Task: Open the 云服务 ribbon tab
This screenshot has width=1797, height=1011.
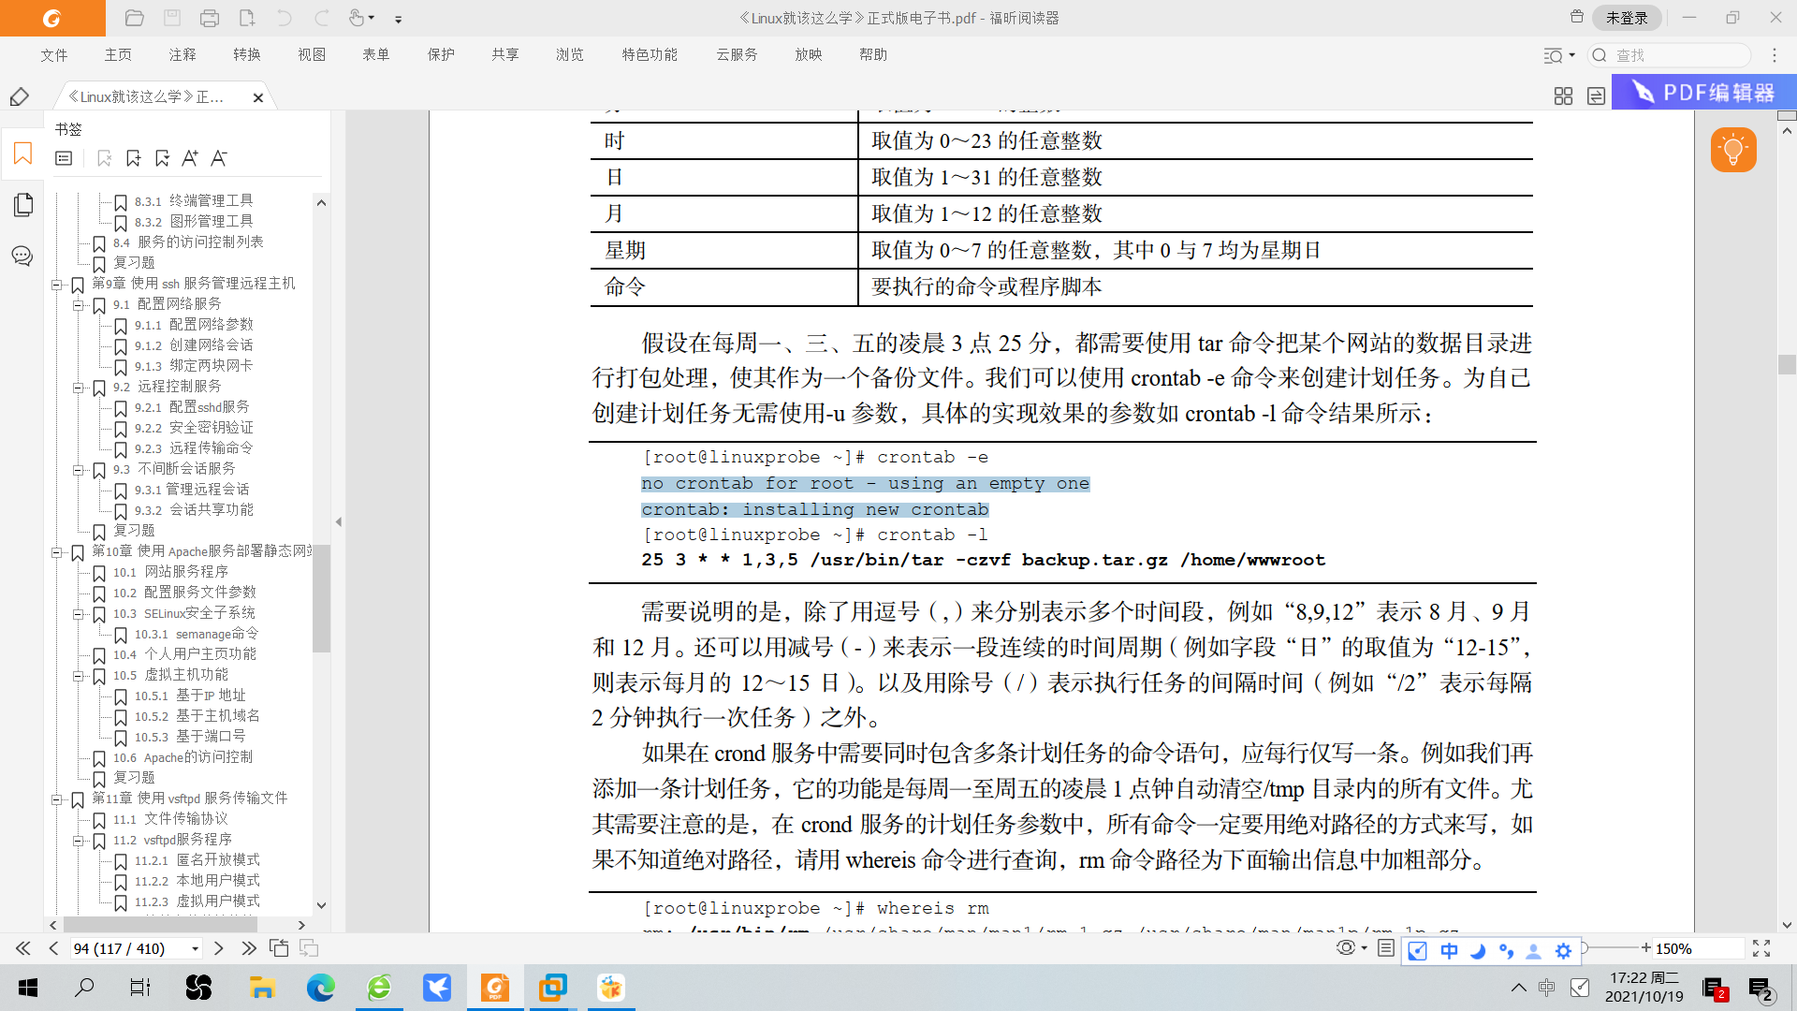Action: tap(737, 55)
